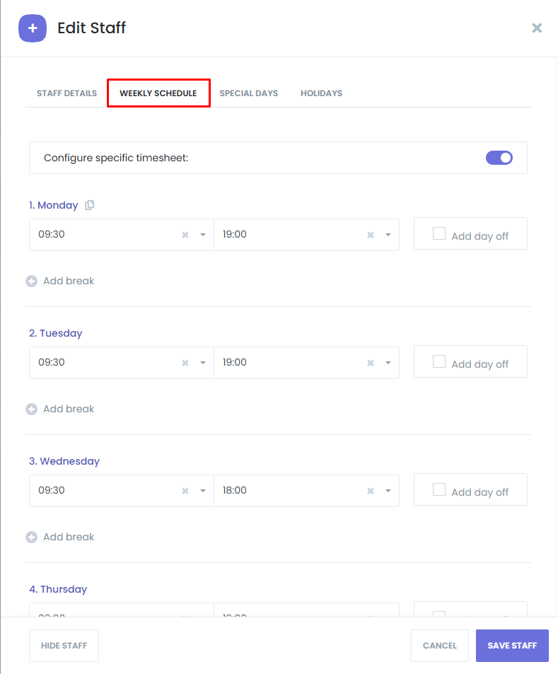558x674 pixels.
Task: Clear Monday start time 09:30
Action: [185, 235]
